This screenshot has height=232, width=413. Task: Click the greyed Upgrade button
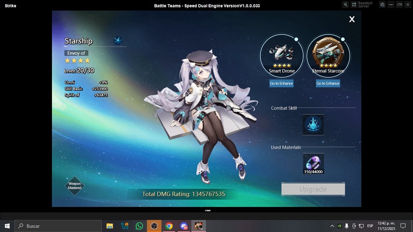pyautogui.click(x=313, y=189)
